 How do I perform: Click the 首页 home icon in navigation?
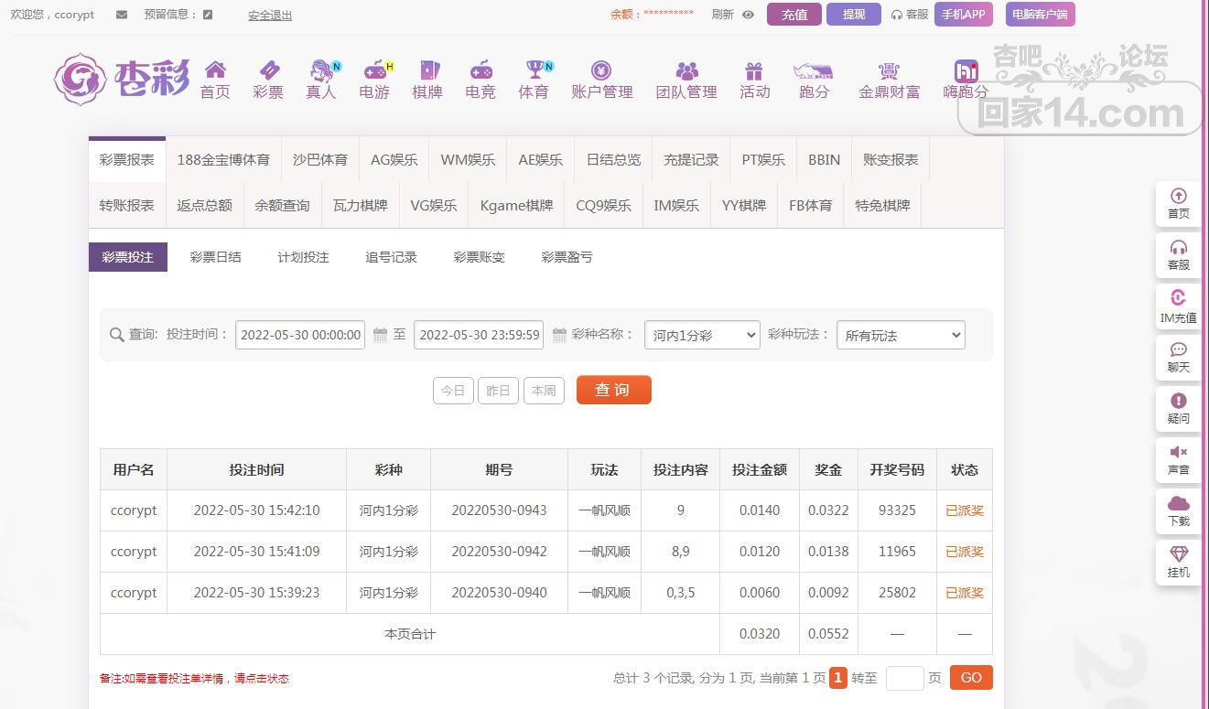coord(215,70)
